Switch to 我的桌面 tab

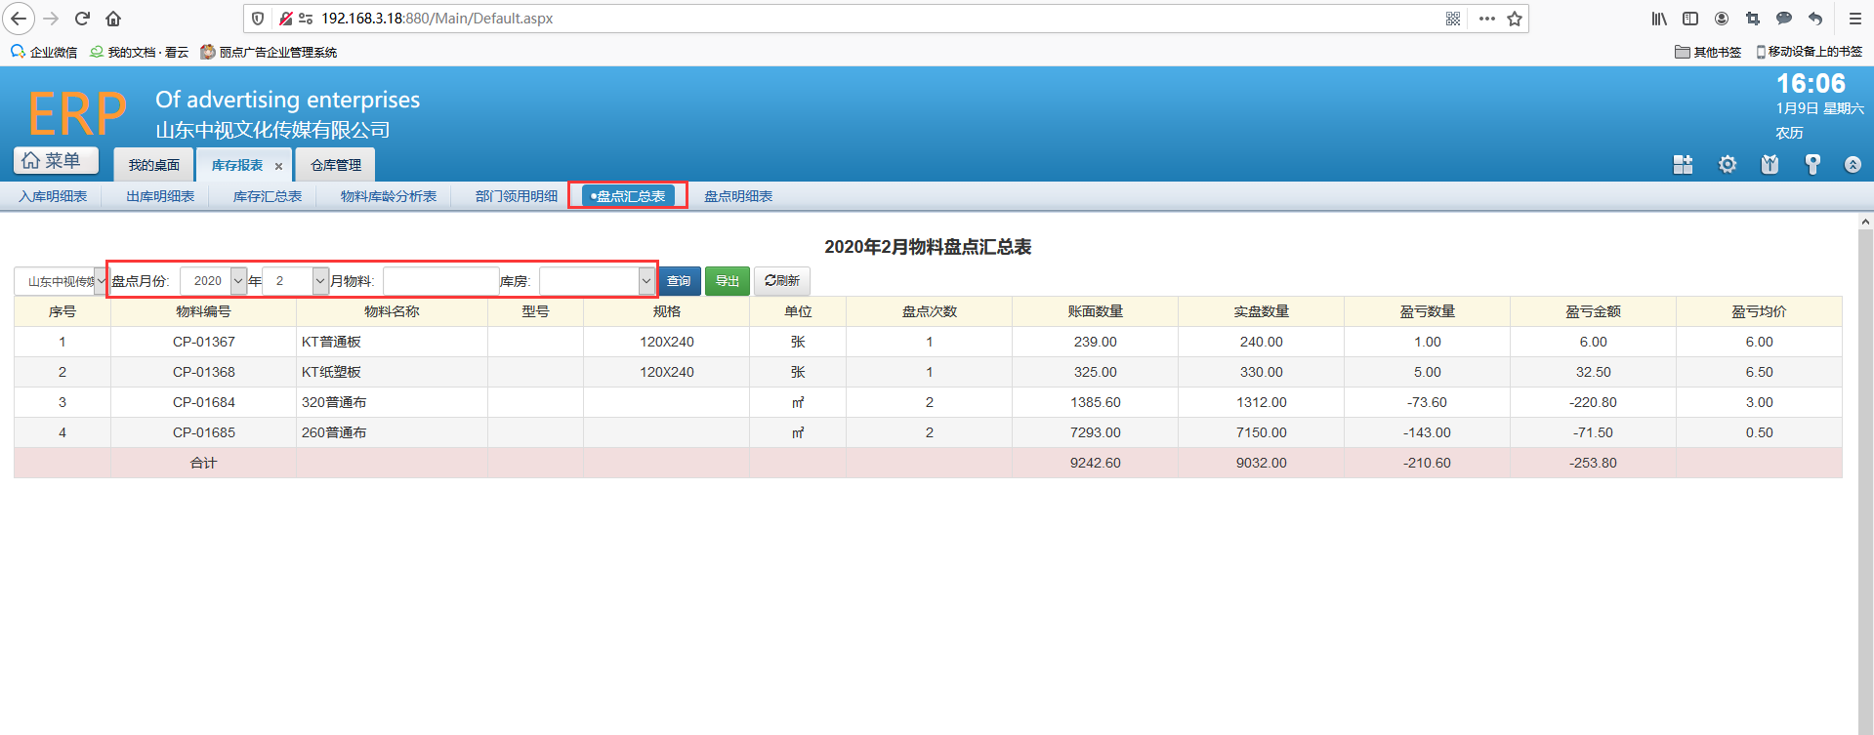(x=153, y=165)
